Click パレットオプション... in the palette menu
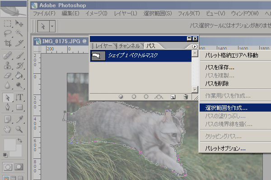This screenshot has height=180, width=271. (225, 148)
